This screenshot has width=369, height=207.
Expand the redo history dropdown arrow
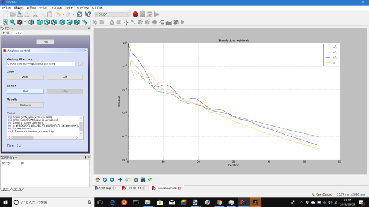(x=73, y=14)
